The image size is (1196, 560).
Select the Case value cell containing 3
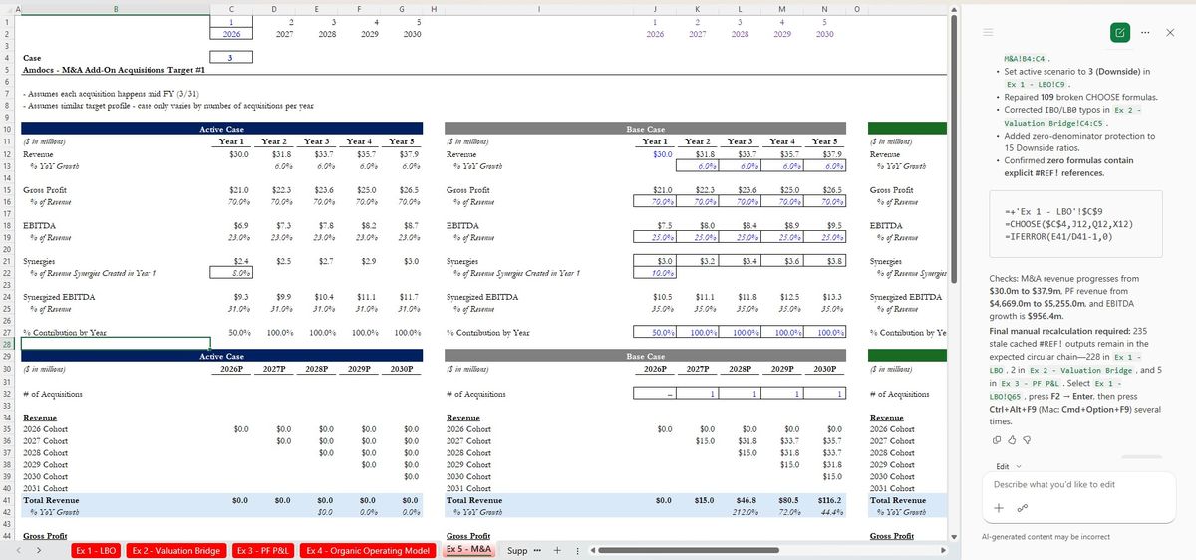pos(231,58)
